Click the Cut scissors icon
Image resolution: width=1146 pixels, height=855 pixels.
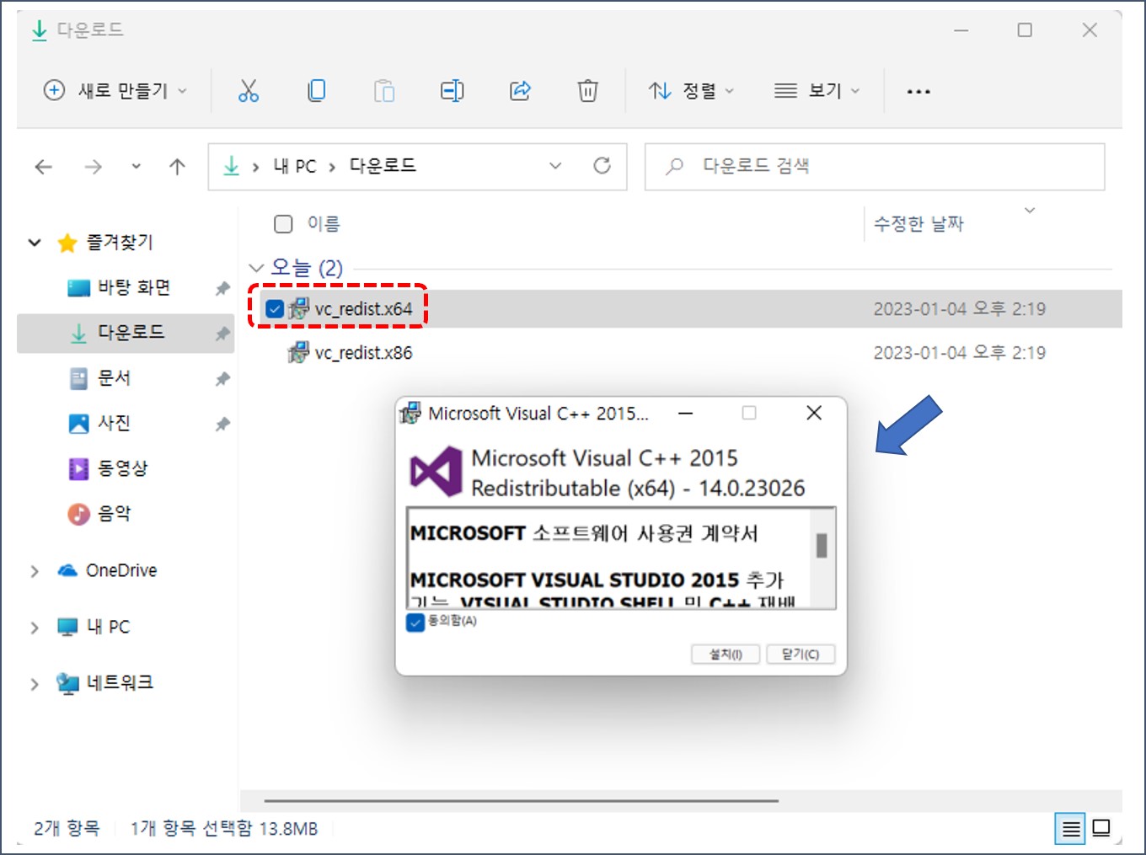(249, 90)
